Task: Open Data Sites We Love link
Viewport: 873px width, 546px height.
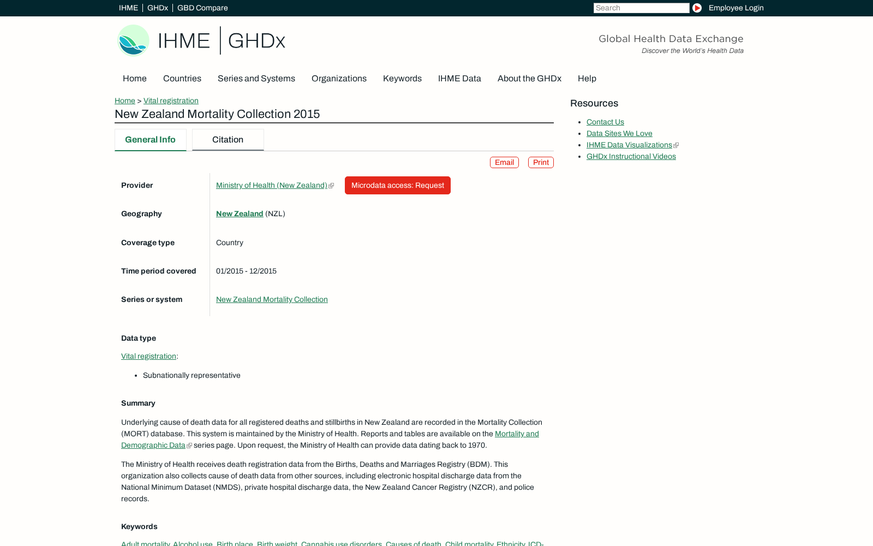Action: (619, 133)
